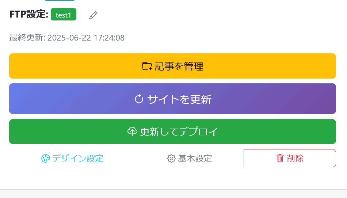Click the folder icon on 記事を管理
Screen dimensions: 347x198
click(147, 66)
